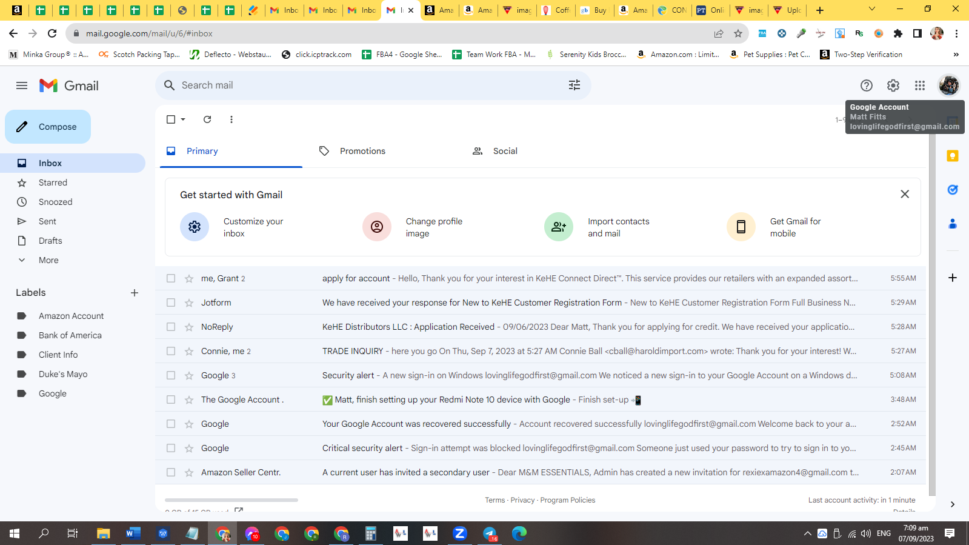
Task: Star the Jotform email
Action: [x=189, y=303]
